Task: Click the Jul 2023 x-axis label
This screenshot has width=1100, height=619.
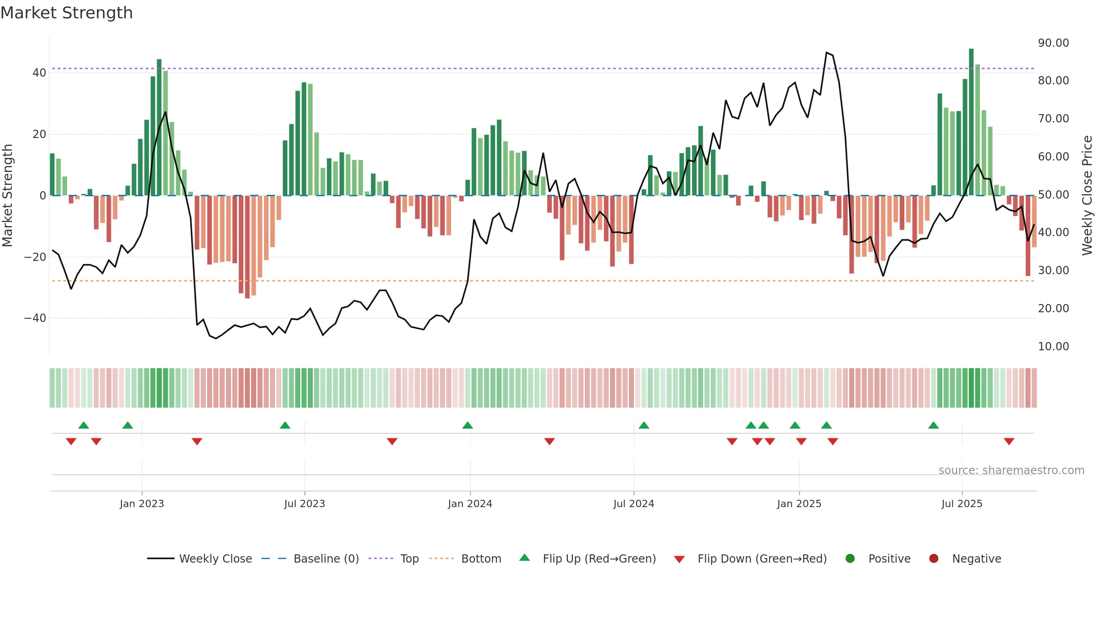Action: pyautogui.click(x=305, y=503)
